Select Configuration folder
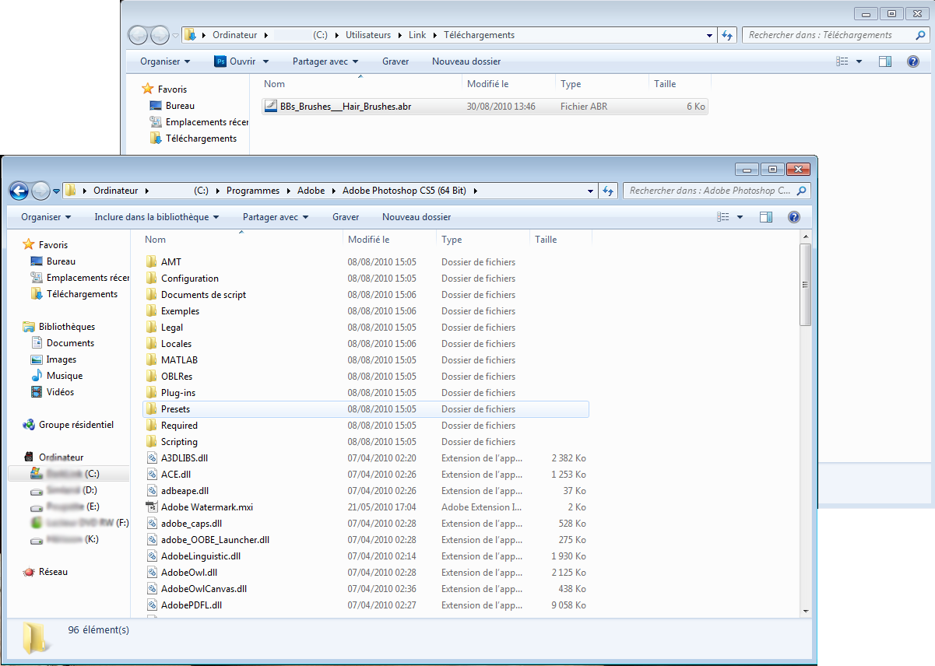Screen dimensions: 935x666 coord(189,279)
